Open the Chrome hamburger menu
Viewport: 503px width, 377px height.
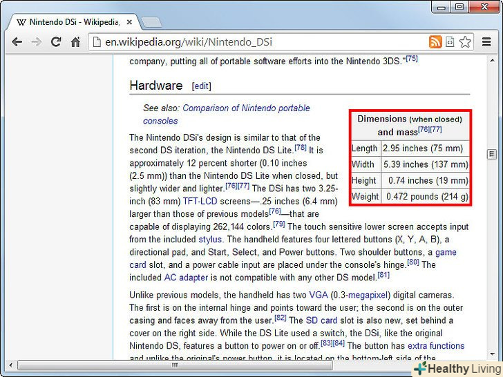[x=486, y=42]
